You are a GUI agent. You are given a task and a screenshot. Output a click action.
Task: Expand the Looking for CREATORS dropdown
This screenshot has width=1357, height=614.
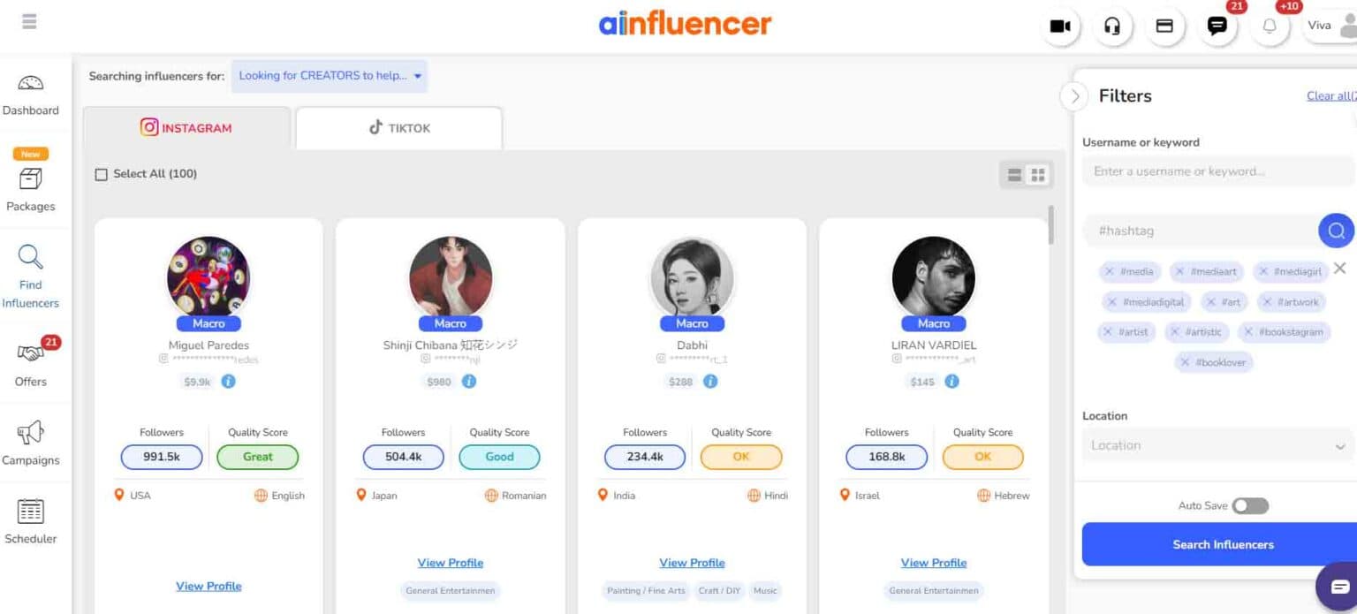(329, 76)
